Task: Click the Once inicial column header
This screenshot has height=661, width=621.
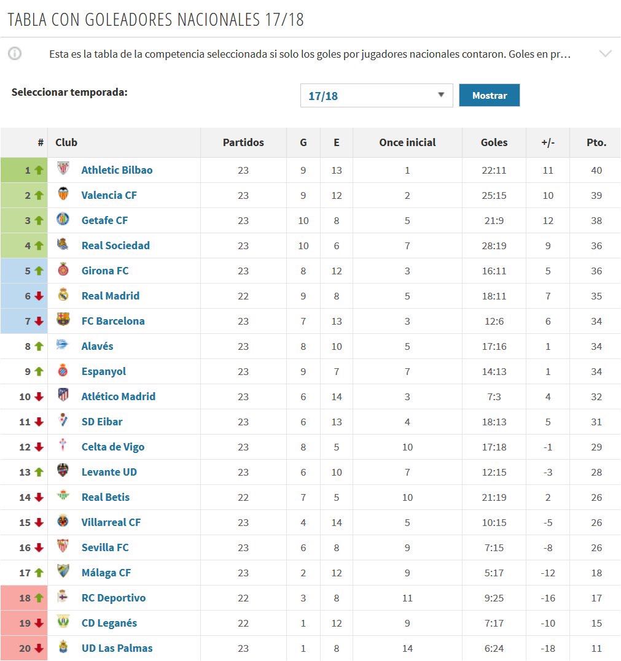Action: [407, 142]
